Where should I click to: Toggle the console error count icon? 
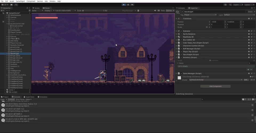(254, 99)
